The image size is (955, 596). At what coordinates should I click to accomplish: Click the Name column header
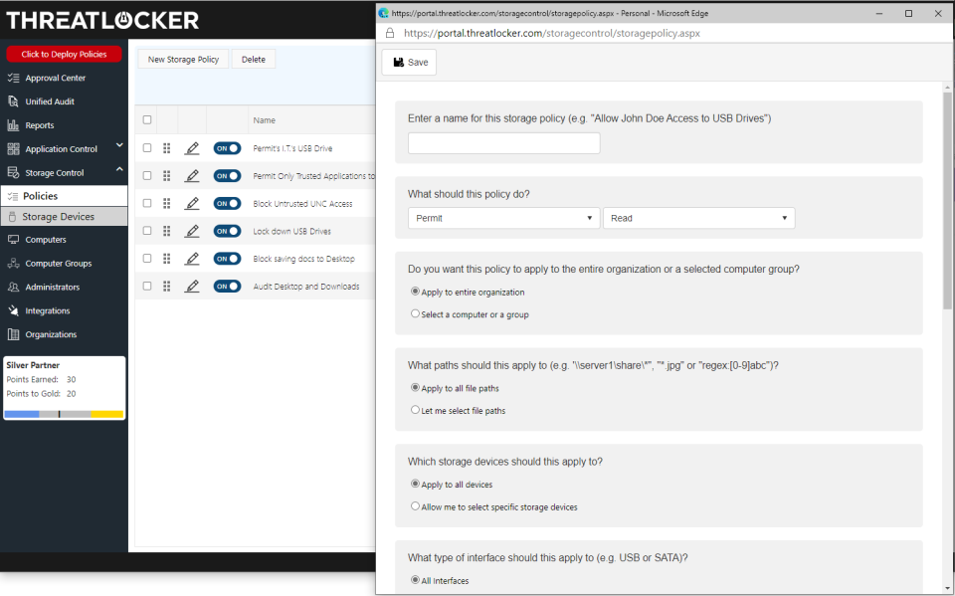[x=265, y=120]
